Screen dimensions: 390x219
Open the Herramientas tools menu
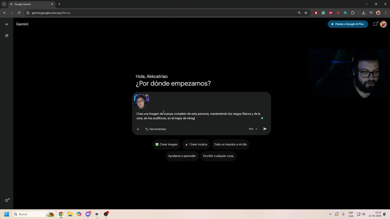[x=155, y=129]
